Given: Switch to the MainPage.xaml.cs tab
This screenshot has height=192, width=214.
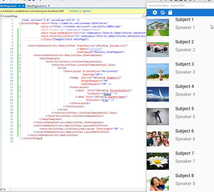Looking at the screenshot, I should point(37,6).
